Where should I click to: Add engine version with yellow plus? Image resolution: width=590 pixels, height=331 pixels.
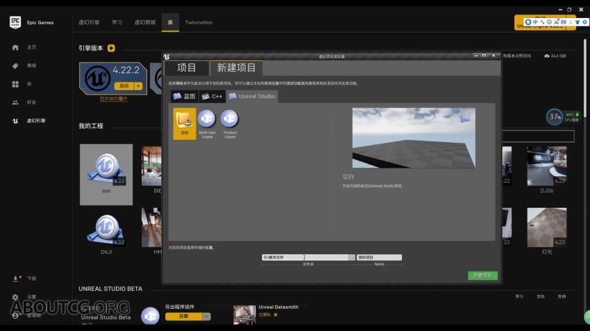(111, 48)
